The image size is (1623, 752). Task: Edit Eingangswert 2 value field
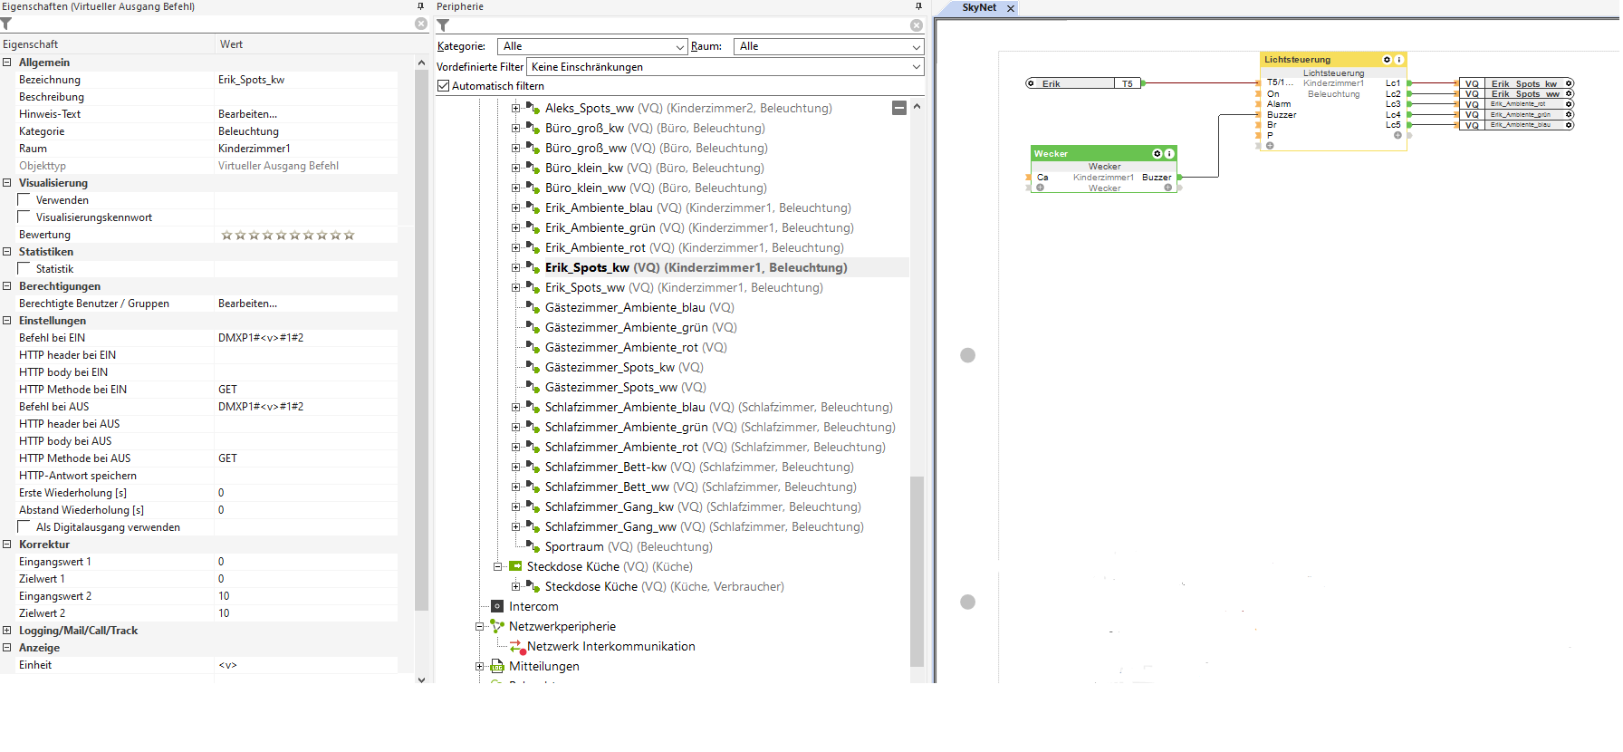point(306,596)
